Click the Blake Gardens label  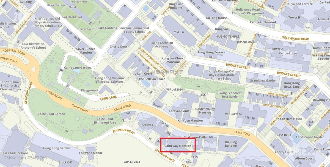pyautogui.click(x=107, y=28)
